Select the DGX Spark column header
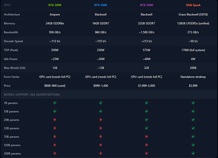The height and width of the screenshot is (158, 218). pyautogui.click(x=193, y=5)
